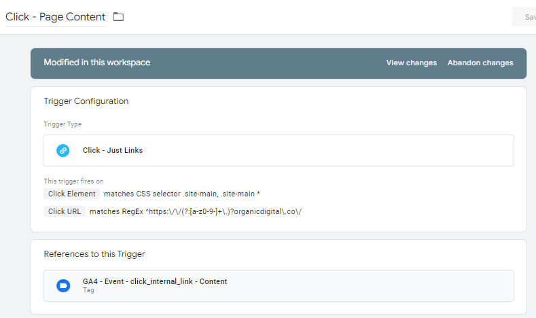This screenshot has width=536, height=318.
Task: Click the 'Click URL' variable chip
Action: pyautogui.click(x=65, y=211)
